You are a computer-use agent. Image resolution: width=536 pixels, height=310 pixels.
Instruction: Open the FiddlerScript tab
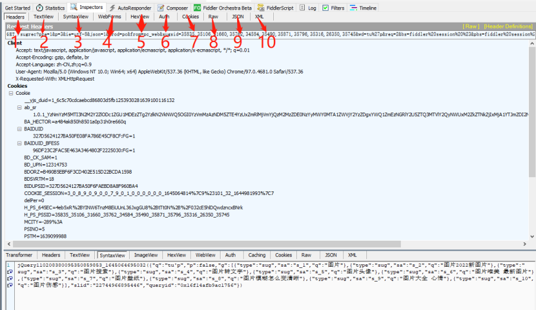[x=280, y=8]
